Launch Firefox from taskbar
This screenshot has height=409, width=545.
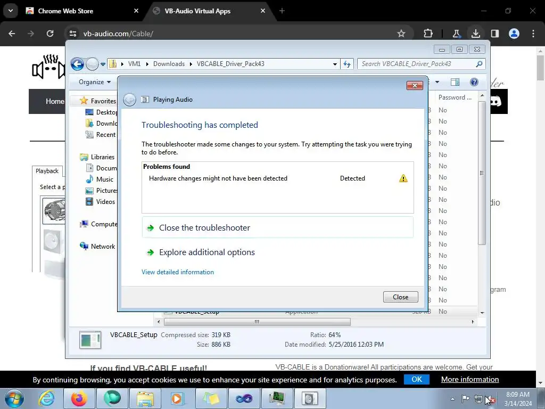(x=79, y=398)
